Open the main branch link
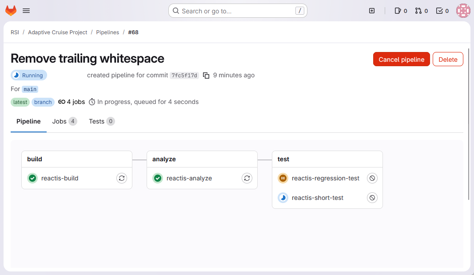Viewport: 474px width, 275px height. [30, 89]
